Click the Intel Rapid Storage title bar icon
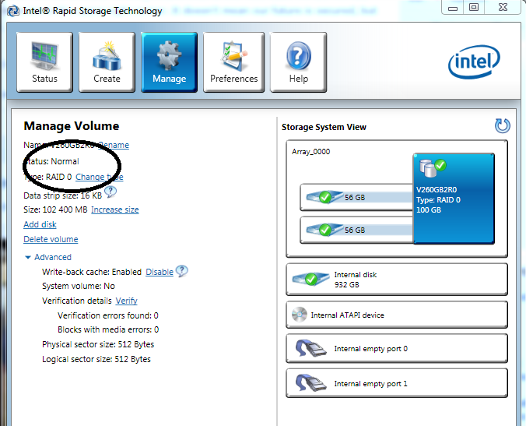The image size is (526, 426). [x=13, y=11]
